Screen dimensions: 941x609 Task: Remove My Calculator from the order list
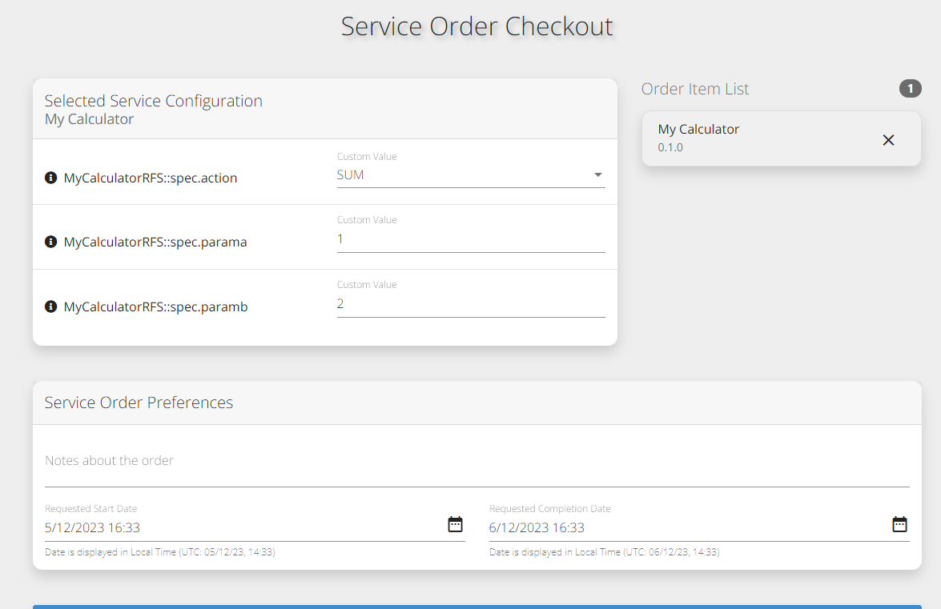[x=888, y=140]
